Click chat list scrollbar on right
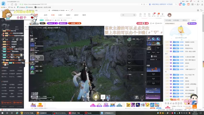 click(197, 91)
